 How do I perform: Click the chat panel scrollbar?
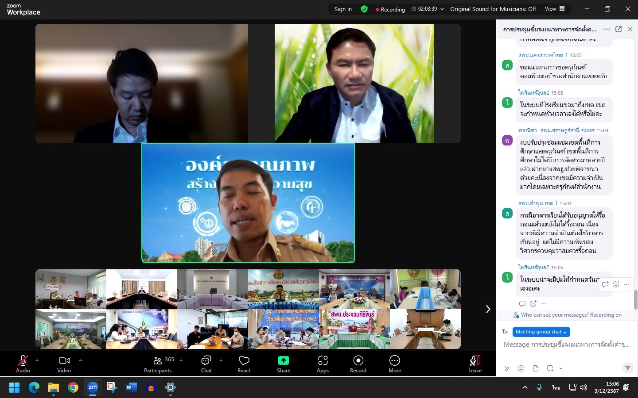point(635,299)
